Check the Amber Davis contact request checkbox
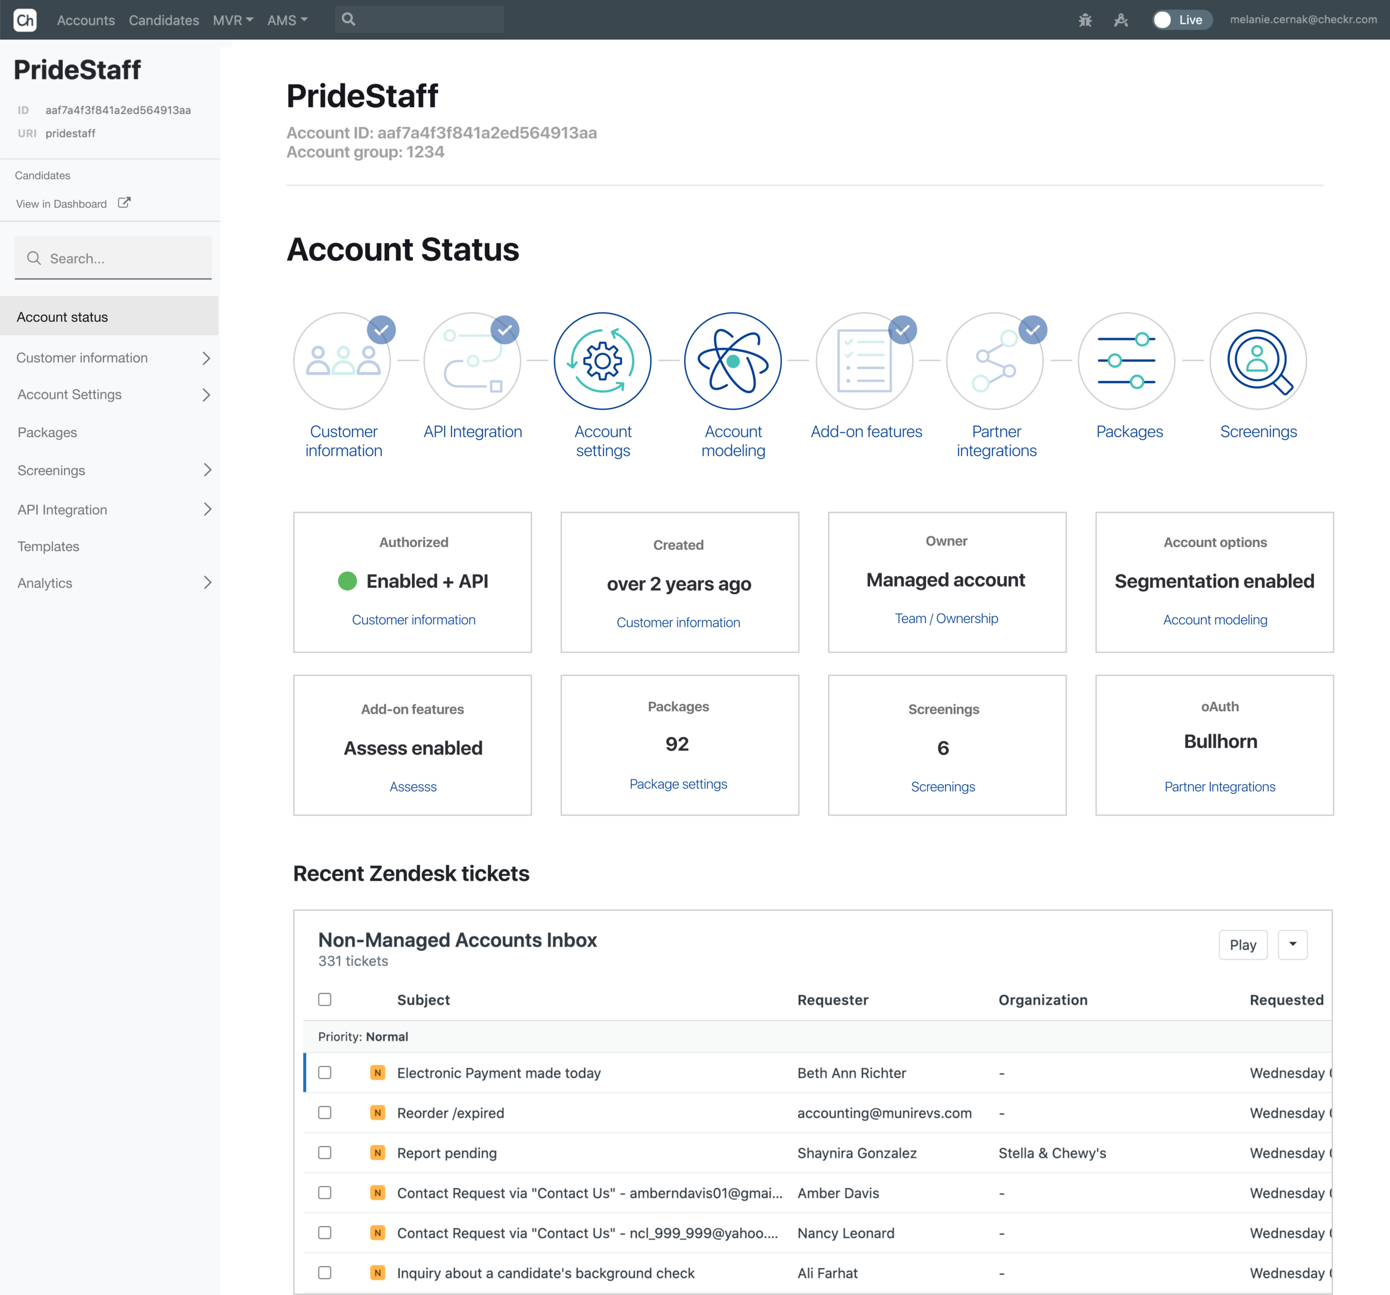The height and width of the screenshot is (1295, 1390). [x=325, y=1192]
